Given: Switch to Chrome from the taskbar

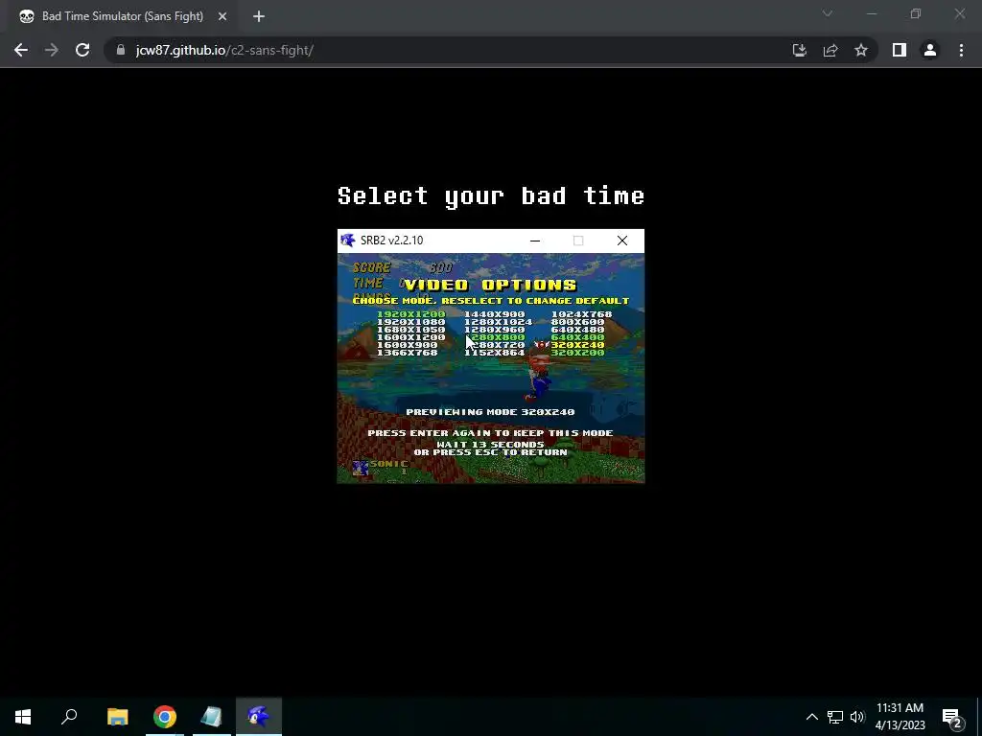Looking at the screenshot, I should click(165, 717).
